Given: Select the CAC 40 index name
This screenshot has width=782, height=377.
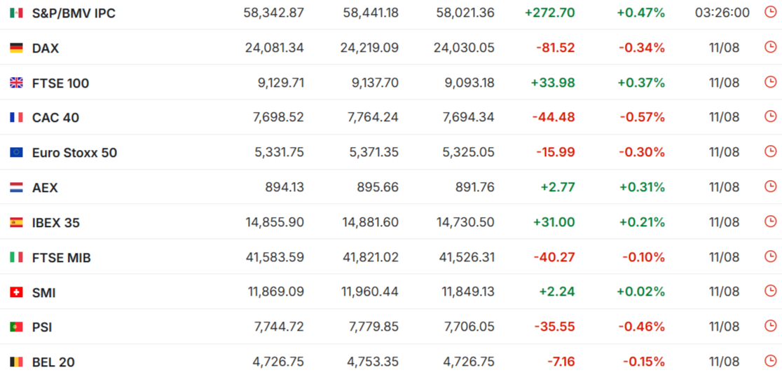Looking at the screenshot, I should coord(55,118).
